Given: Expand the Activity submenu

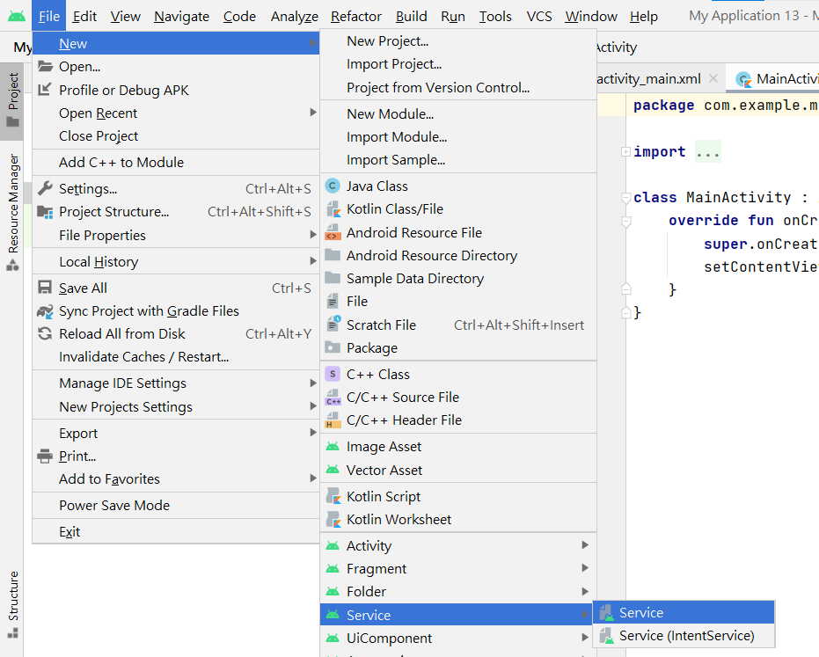Looking at the screenshot, I should pos(585,545).
